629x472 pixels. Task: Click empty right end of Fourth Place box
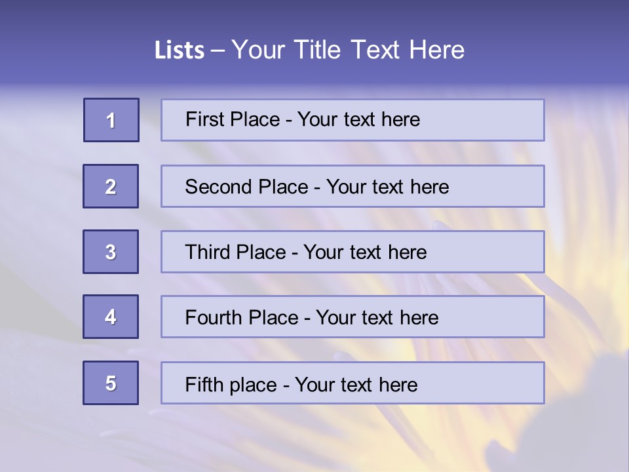(x=498, y=317)
